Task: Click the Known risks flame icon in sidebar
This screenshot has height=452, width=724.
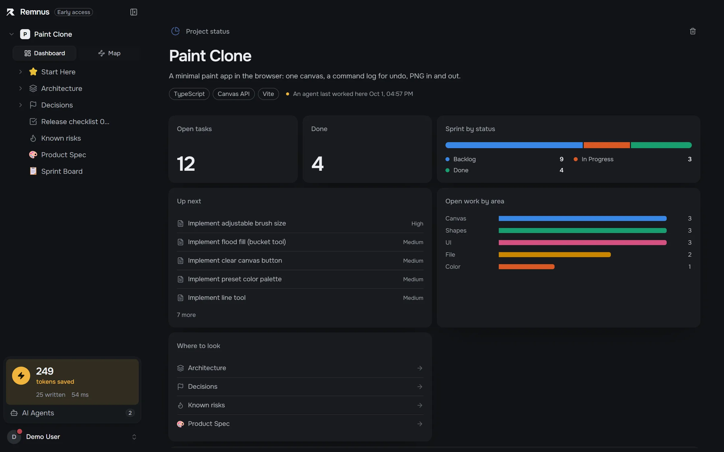Action: click(x=33, y=138)
